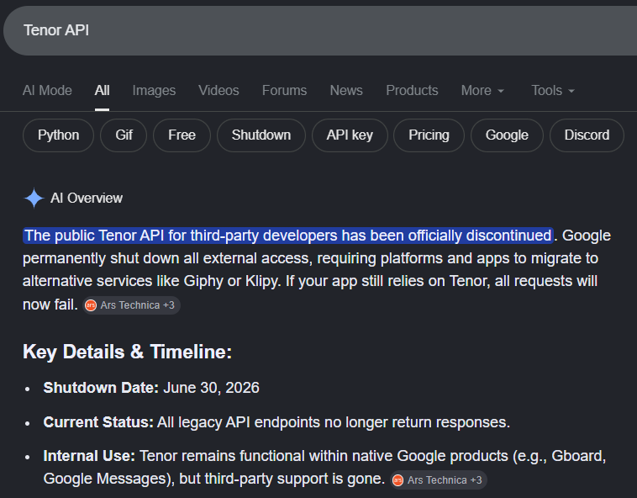This screenshot has height=498, width=637.
Task: Select the Python filter chip
Action: point(59,135)
